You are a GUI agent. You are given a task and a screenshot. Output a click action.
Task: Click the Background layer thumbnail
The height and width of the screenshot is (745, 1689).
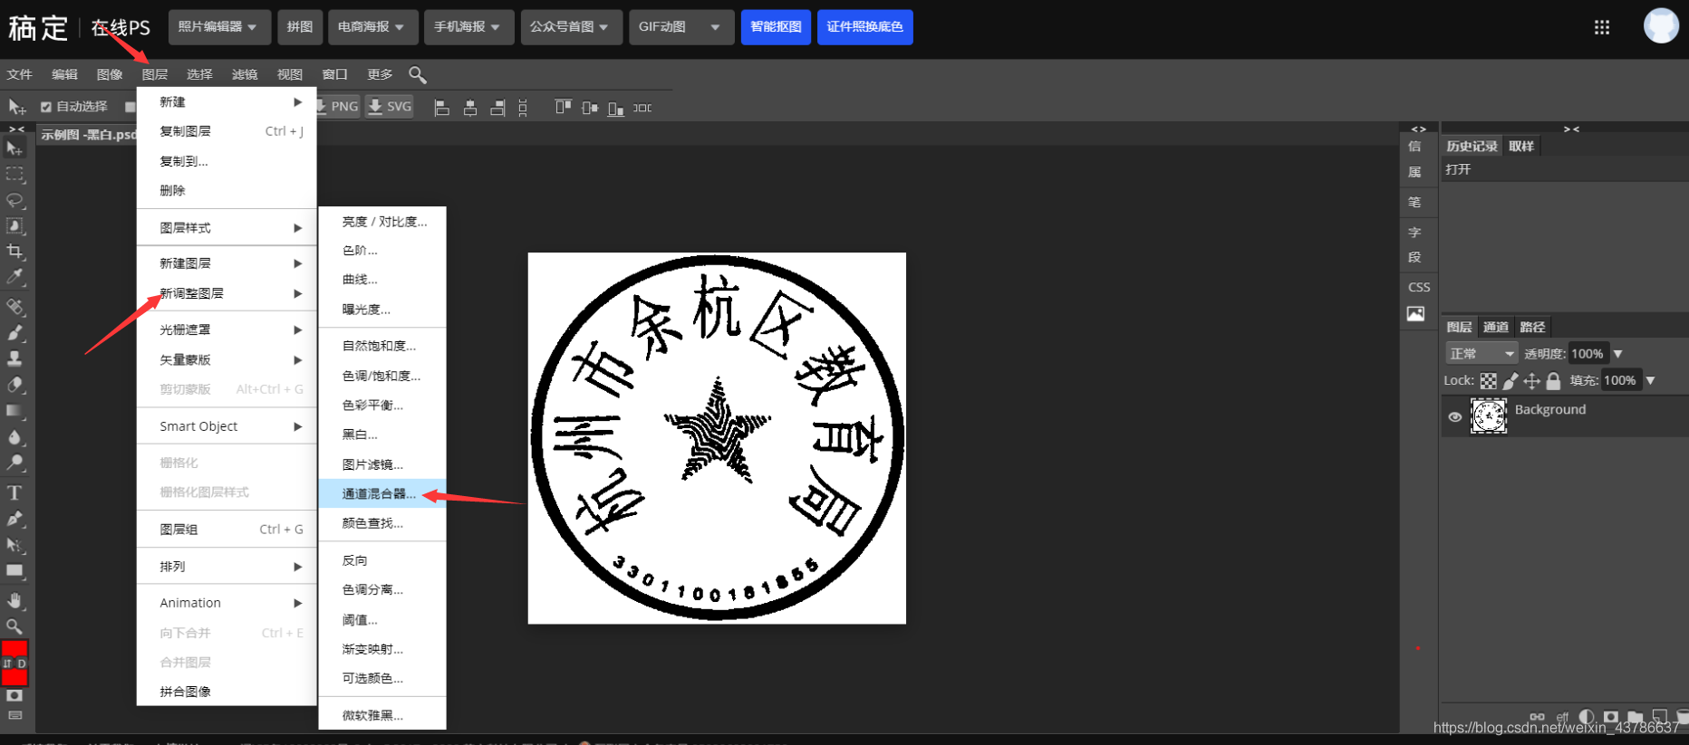tap(1489, 416)
